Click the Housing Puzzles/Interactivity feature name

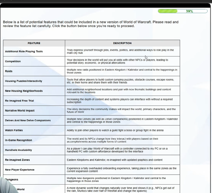pos(23,81)
